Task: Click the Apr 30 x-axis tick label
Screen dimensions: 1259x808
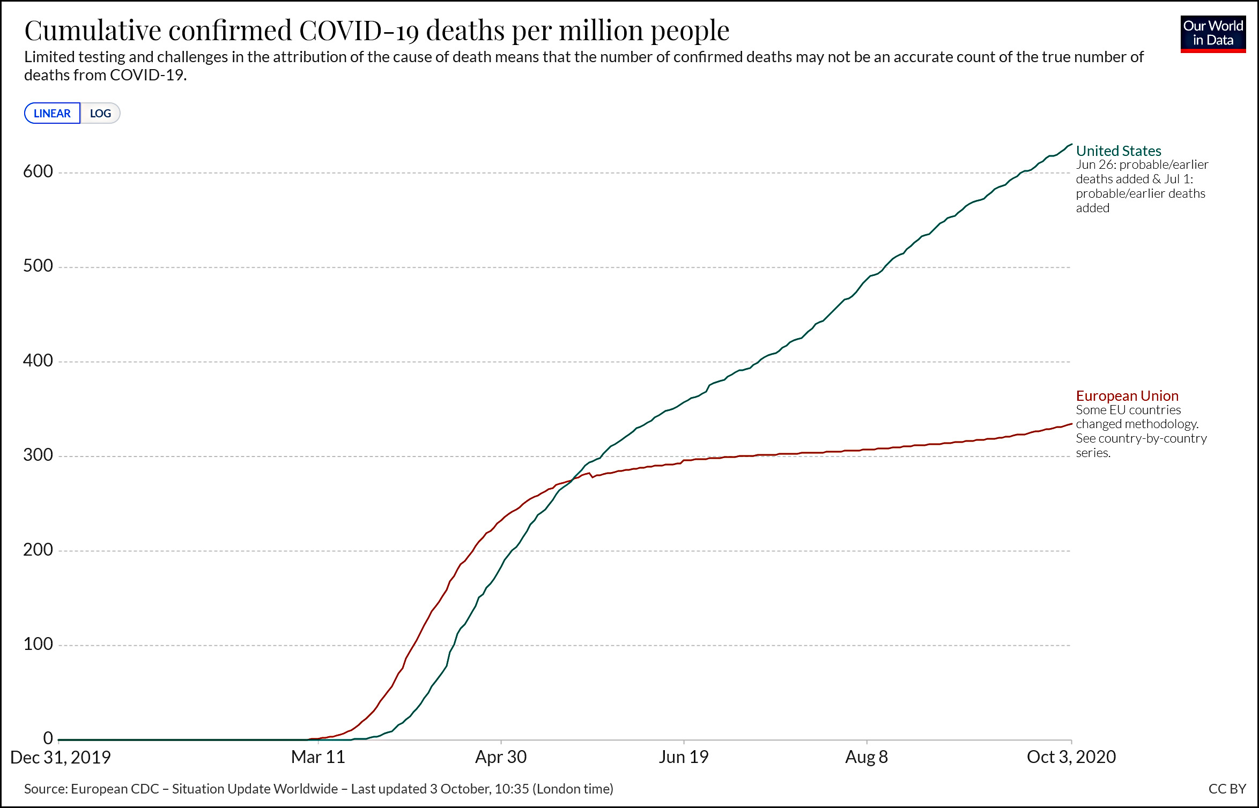Action: pos(501,757)
